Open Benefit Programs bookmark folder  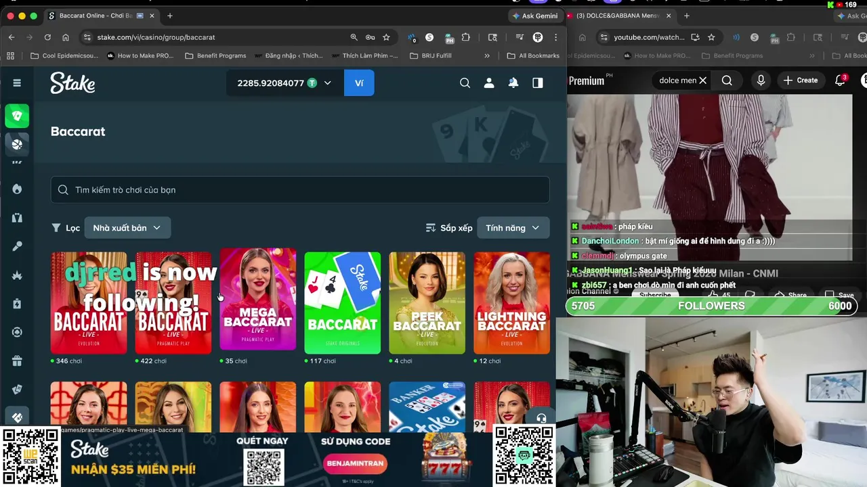tap(215, 55)
